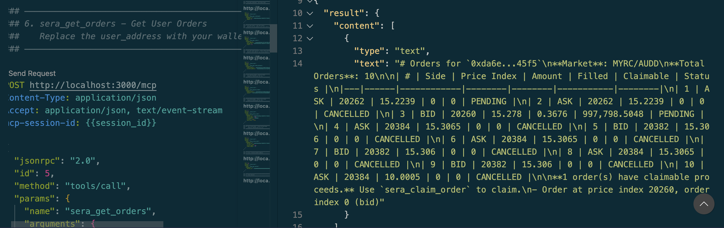
Task: Fold the object starting on line 12
Action: coord(310,38)
